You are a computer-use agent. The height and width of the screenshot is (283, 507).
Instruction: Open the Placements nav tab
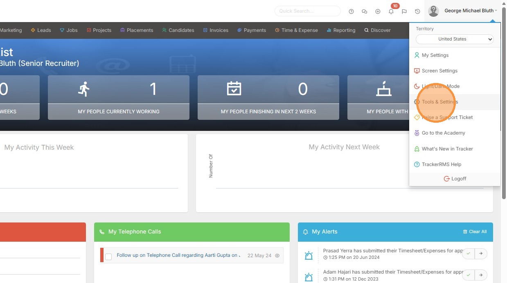137,30
